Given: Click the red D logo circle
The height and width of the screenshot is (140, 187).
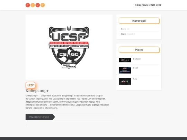Looking at the screenshot, I should click(28, 5).
